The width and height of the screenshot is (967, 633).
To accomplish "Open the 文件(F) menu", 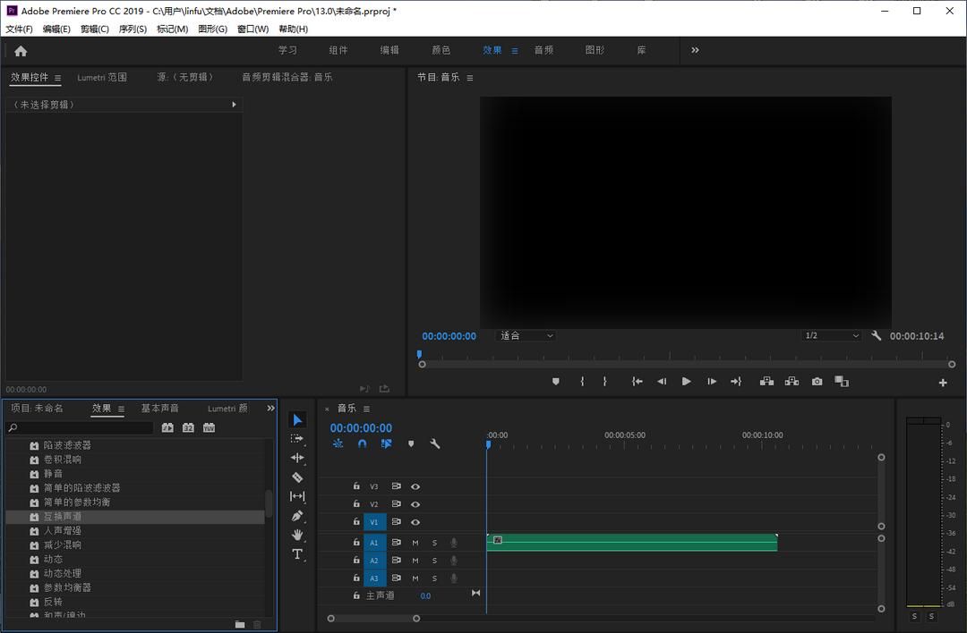I will (19, 29).
